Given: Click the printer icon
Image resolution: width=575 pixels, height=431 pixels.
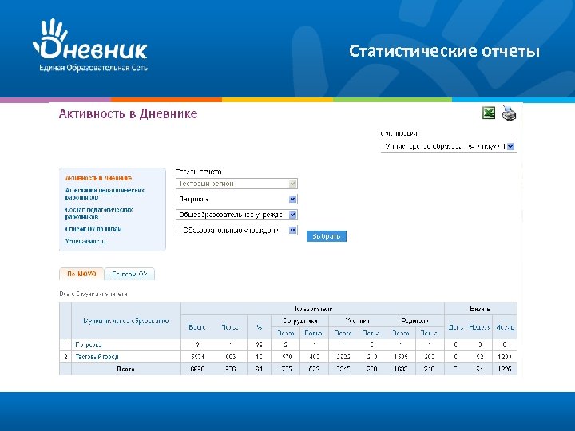Looking at the screenshot, I should pos(509,113).
